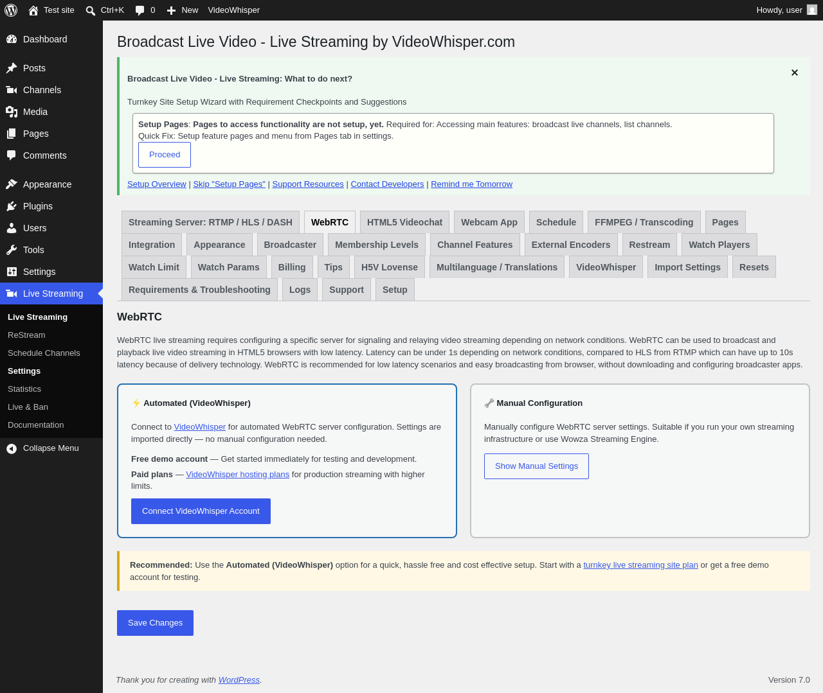Open the Requirements & Troubleshooting tab

click(199, 290)
